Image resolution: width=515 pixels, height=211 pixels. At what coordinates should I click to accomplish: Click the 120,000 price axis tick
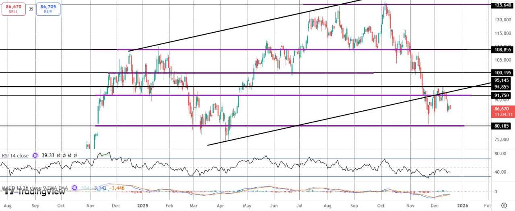pyautogui.click(x=503, y=20)
